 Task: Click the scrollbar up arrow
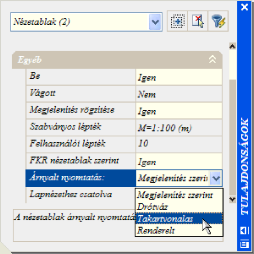(x=233, y=47)
